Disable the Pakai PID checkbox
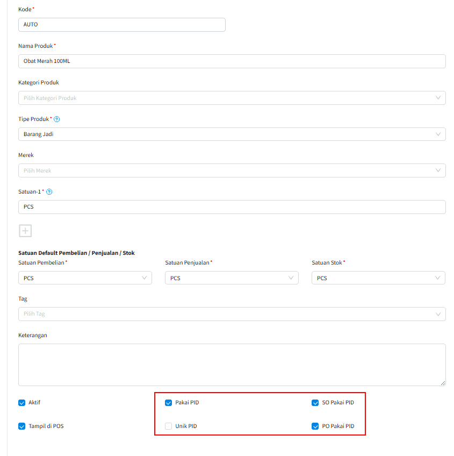 point(169,402)
